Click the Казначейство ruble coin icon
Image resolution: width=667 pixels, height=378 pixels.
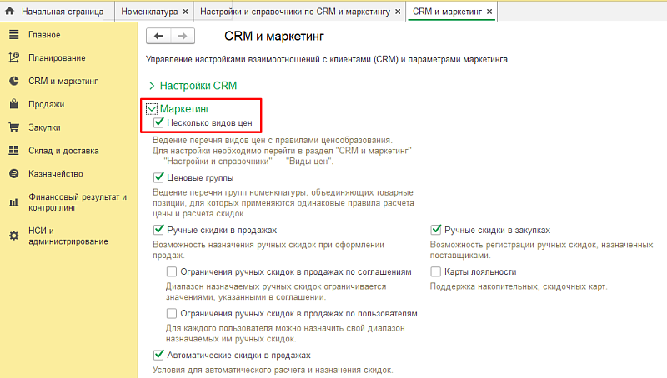(13, 174)
